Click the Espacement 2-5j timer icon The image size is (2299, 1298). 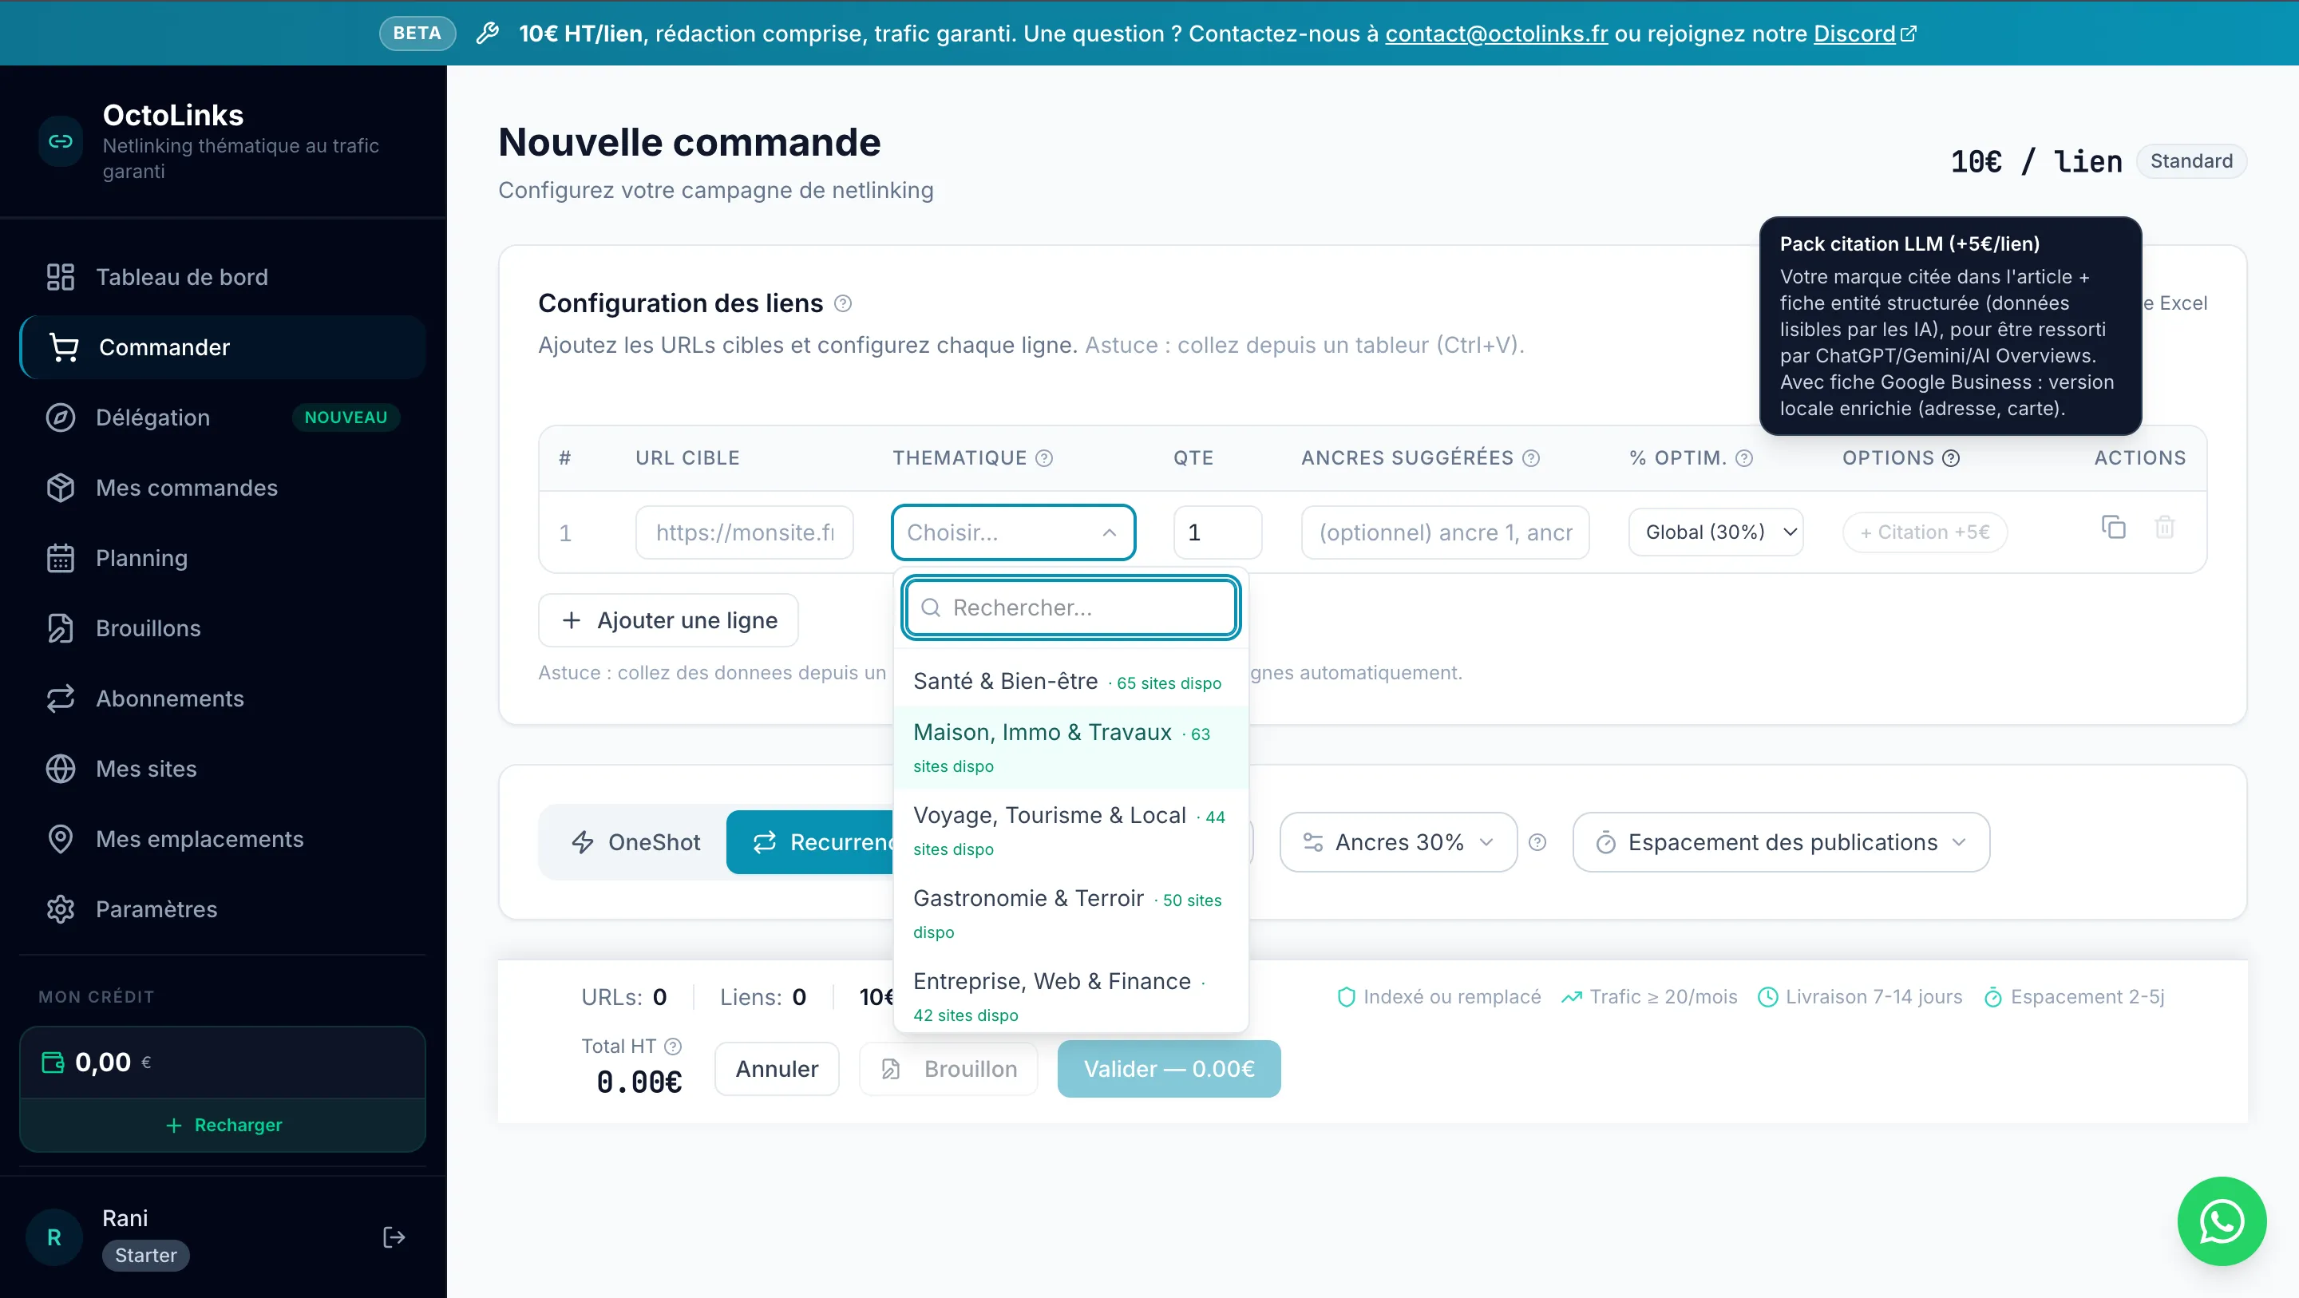1993,998
